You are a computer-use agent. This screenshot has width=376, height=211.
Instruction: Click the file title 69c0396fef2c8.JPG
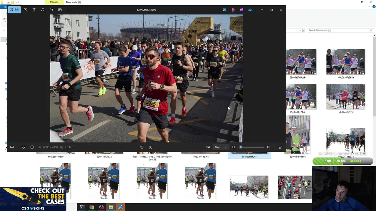point(146,10)
